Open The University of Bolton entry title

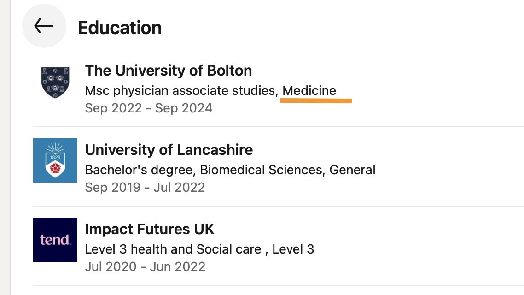(x=168, y=71)
